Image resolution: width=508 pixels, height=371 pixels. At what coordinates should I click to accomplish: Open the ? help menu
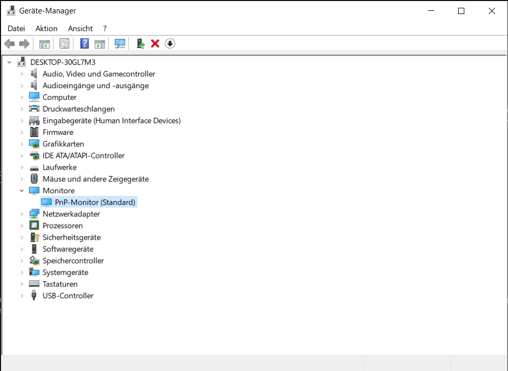click(x=105, y=29)
